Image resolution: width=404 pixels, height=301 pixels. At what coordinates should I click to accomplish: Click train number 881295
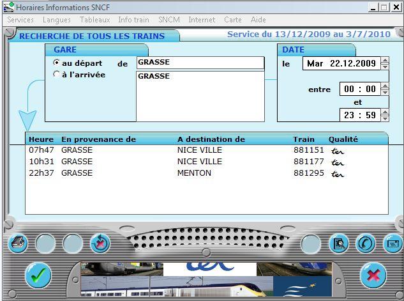pos(309,173)
